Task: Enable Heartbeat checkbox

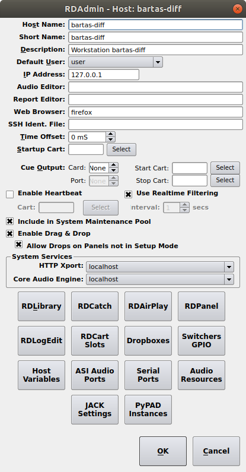Action: (x=10, y=195)
